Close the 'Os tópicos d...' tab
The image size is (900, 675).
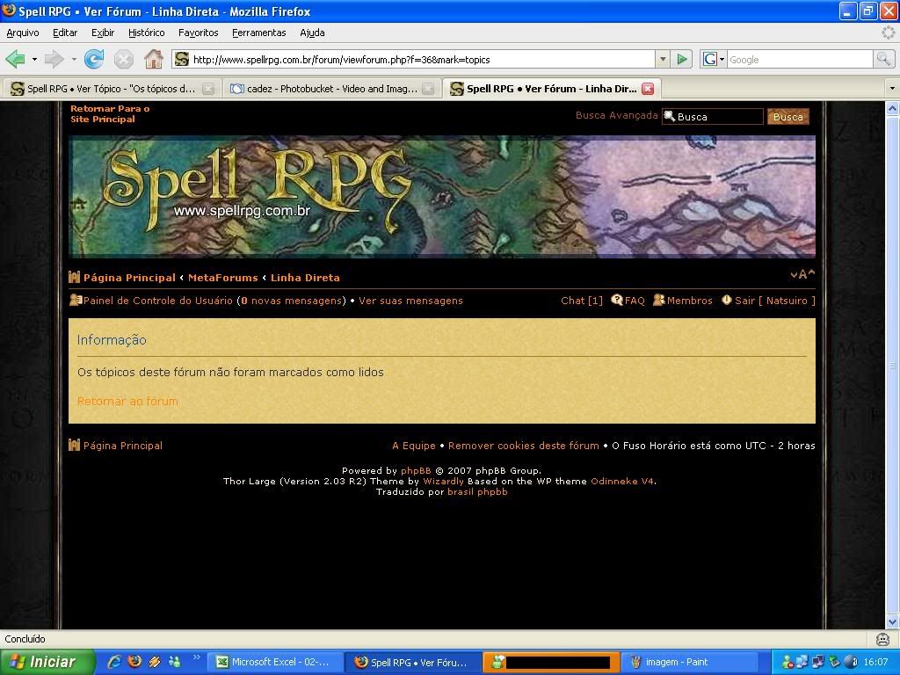(x=208, y=89)
